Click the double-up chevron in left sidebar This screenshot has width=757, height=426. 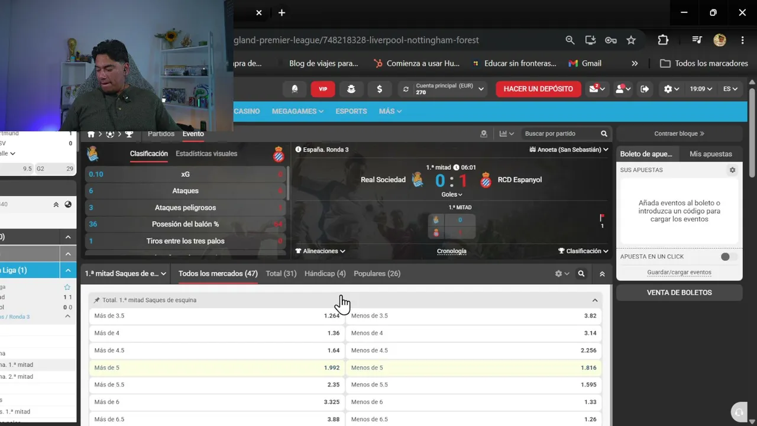coord(56,205)
